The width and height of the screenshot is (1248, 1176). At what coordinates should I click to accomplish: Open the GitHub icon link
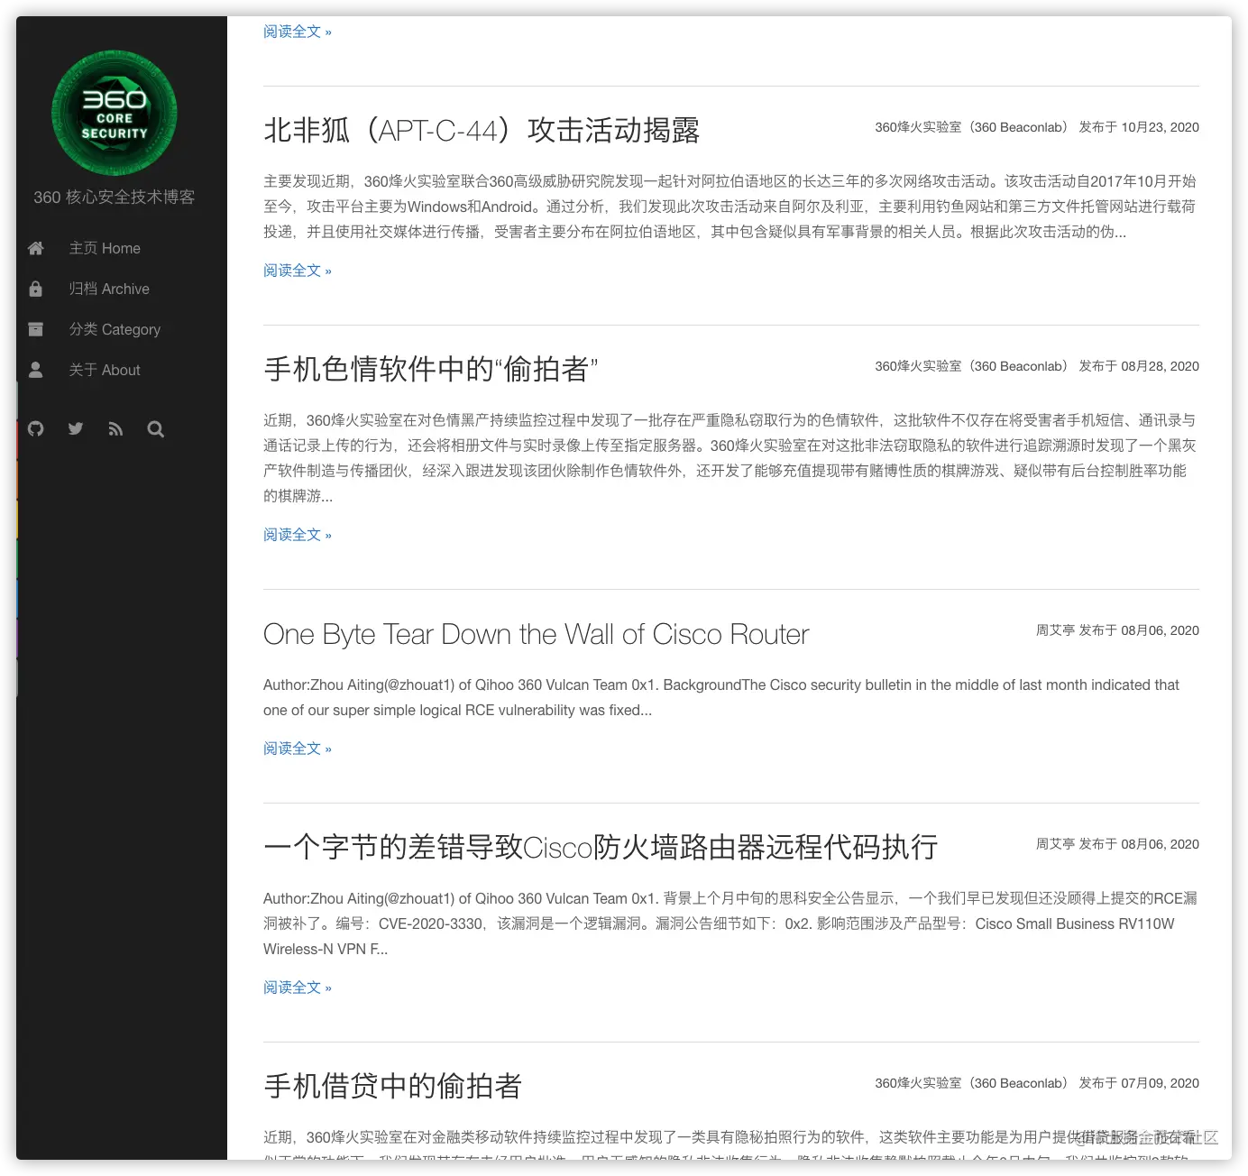click(x=36, y=428)
